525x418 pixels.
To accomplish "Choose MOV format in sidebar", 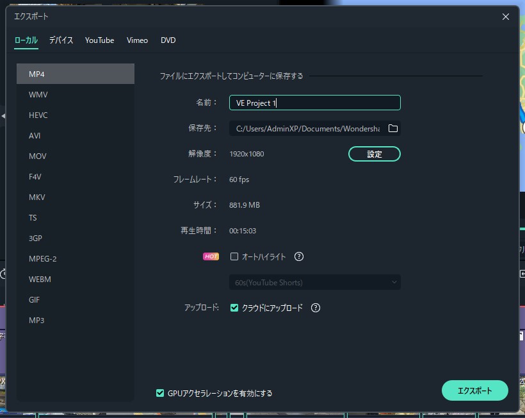I will click(38, 156).
